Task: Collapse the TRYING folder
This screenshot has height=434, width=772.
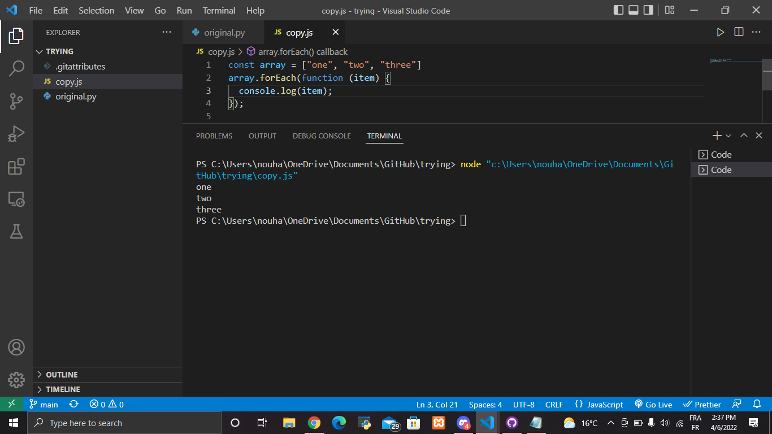Action: (39, 51)
